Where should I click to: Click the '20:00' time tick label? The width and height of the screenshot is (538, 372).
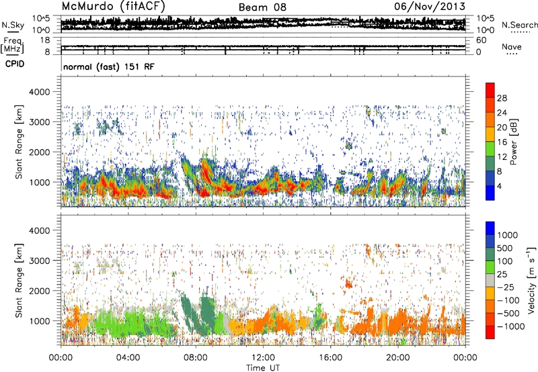click(x=398, y=358)
